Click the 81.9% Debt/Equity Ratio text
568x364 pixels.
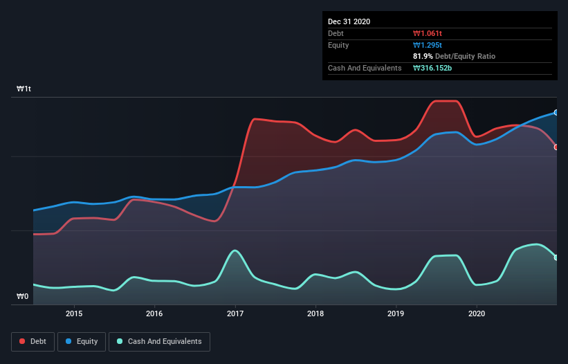coord(455,57)
